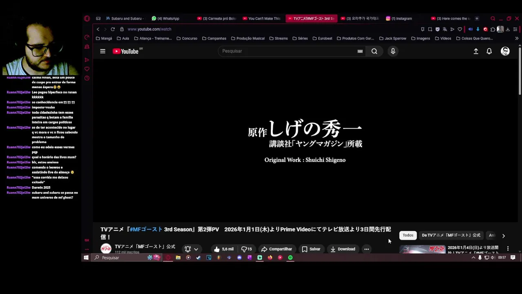Click the address bar showing www.youtube.com/watch

(149, 29)
